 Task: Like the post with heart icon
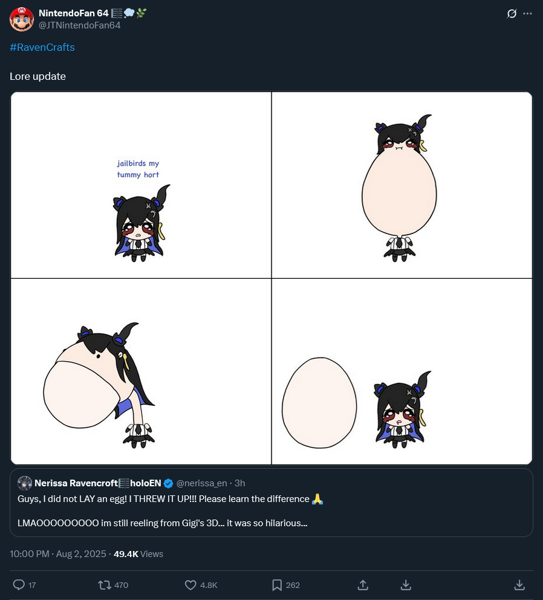tap(190, 585)
